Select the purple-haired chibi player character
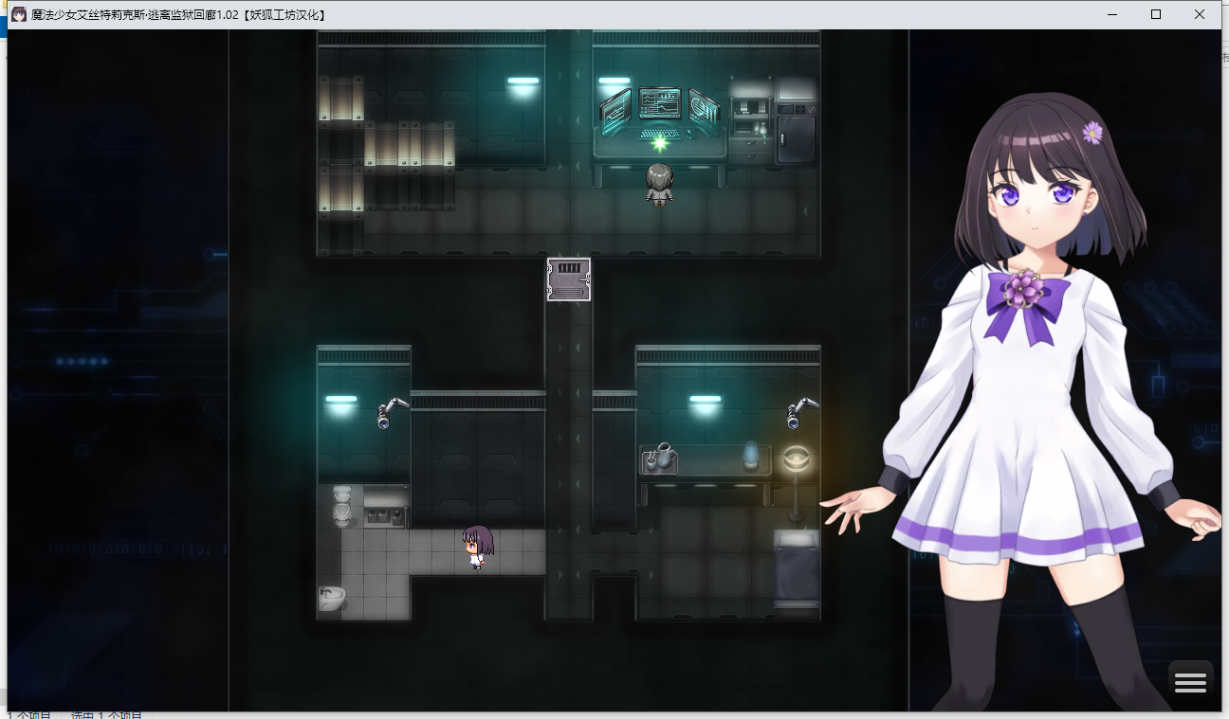1229x719 pixels. [477, 548]
